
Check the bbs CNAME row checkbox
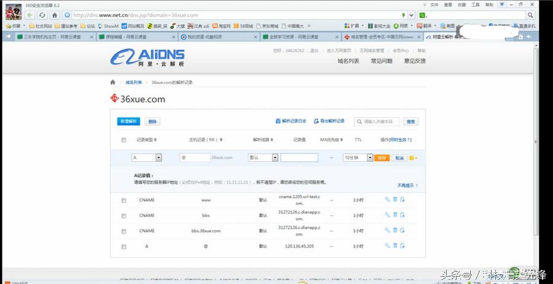(124, 216)
